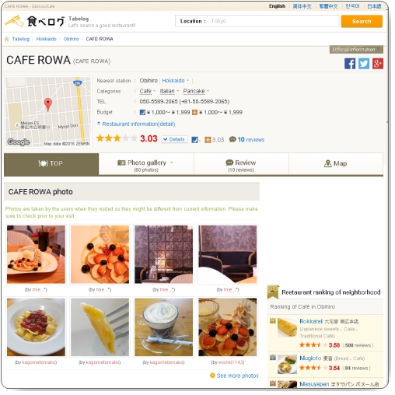Expand the rating Details dropdown
Viewport: 395px width, 395px height.
pos(174,139)
